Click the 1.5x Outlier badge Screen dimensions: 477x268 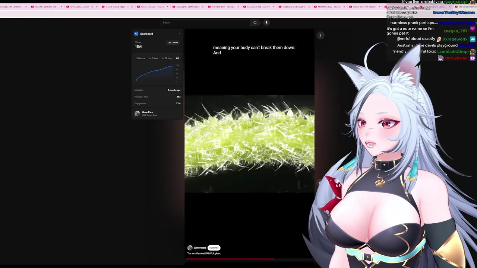(173, 43)
